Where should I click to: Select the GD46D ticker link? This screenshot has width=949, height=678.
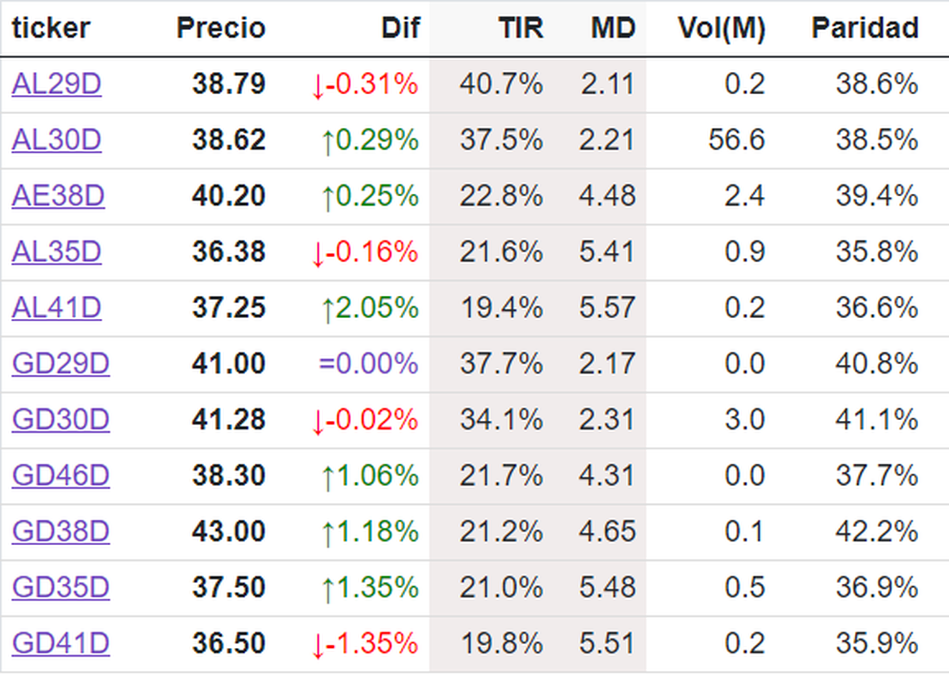coord(60,476)
